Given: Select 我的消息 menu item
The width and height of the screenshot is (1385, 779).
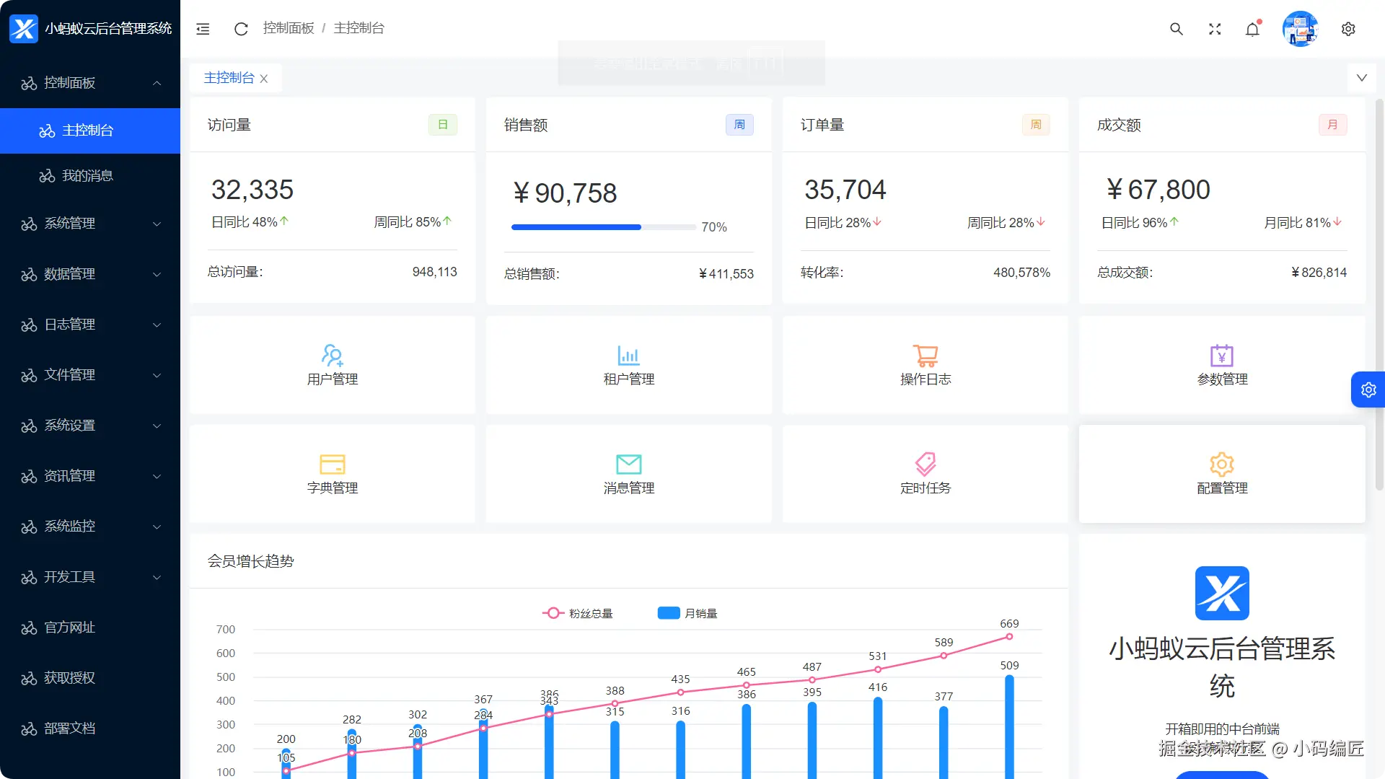Looking at the screenshot, I should 87,176.
